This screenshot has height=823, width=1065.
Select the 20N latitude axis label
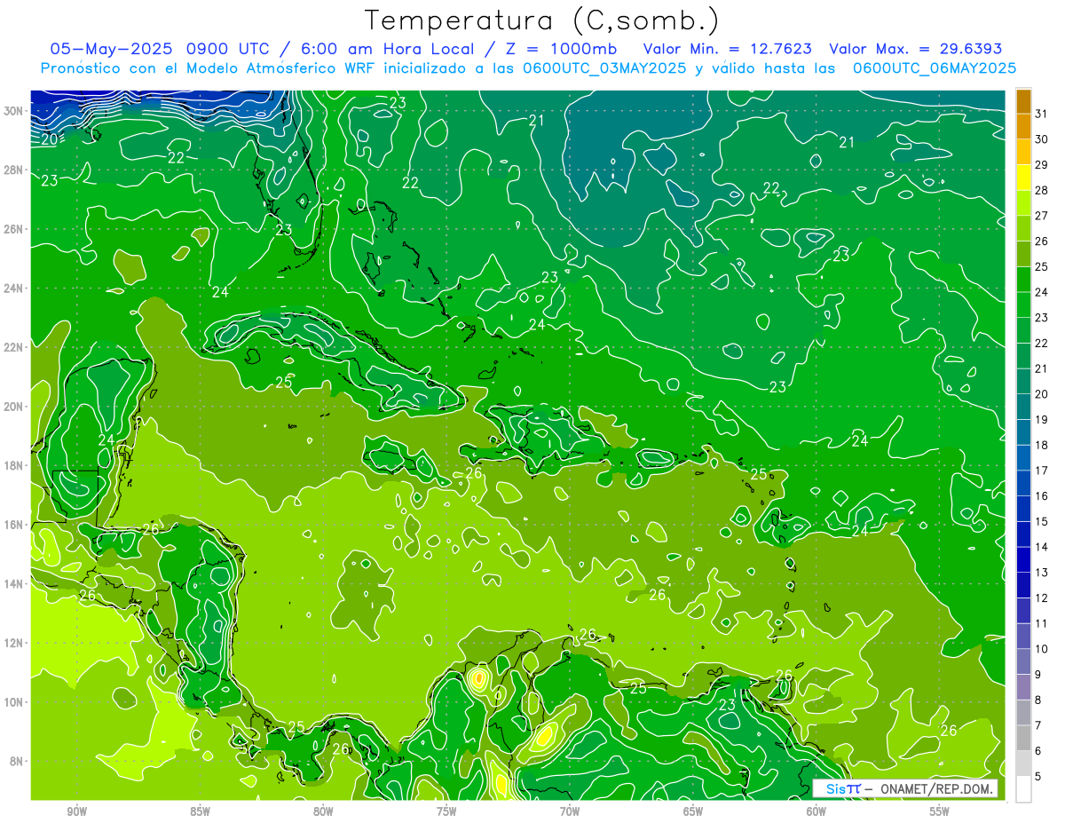(14, 407)
